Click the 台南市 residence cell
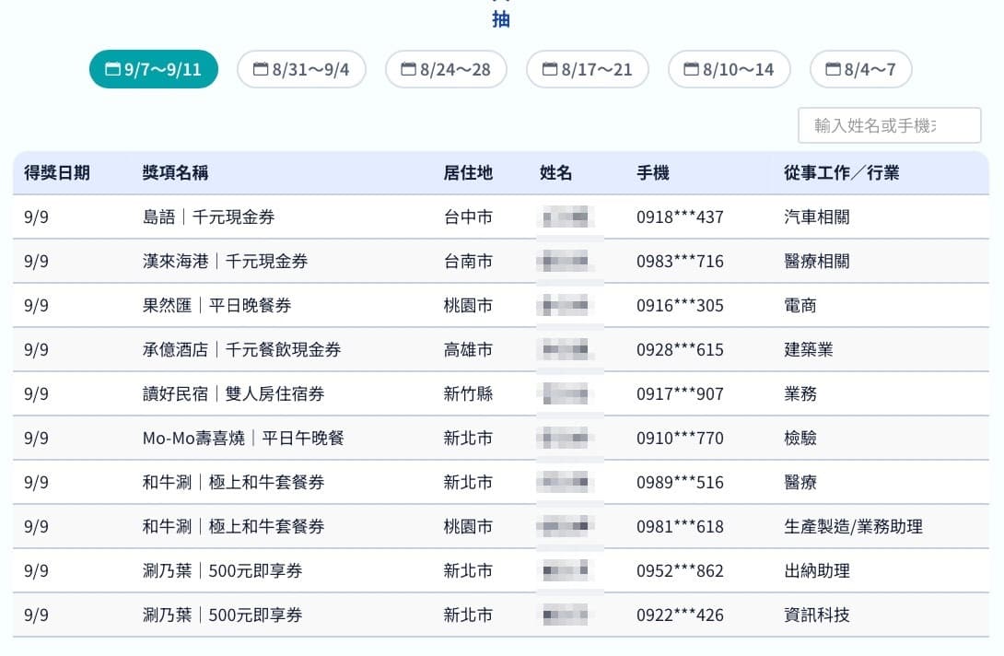 (x=468, y=262)
